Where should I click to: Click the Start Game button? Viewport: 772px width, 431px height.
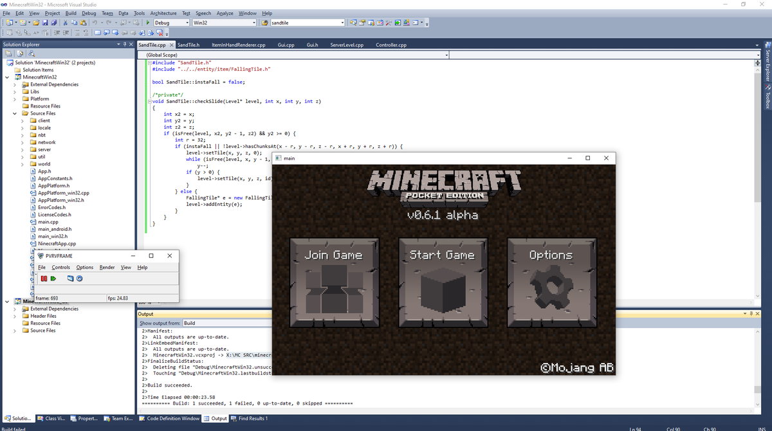click(x=443, y=283)
